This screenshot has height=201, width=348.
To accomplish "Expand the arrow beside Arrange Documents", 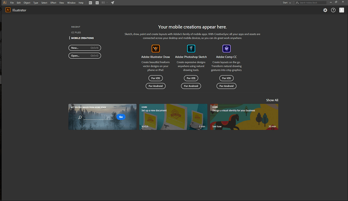I will pos(107,3).
